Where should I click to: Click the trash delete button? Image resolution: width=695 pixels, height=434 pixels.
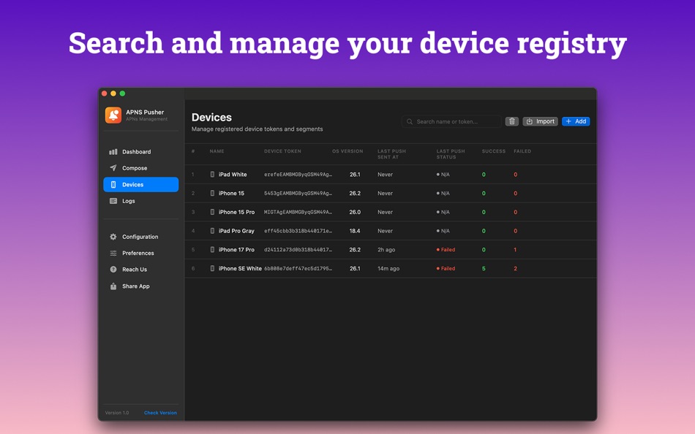511,121
